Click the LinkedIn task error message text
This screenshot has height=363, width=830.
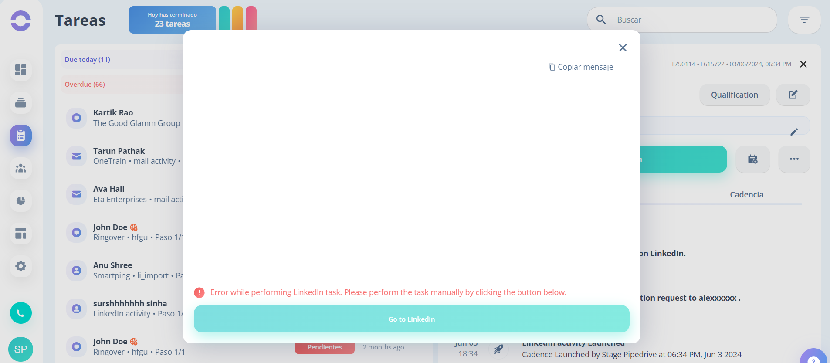point(388,292)
